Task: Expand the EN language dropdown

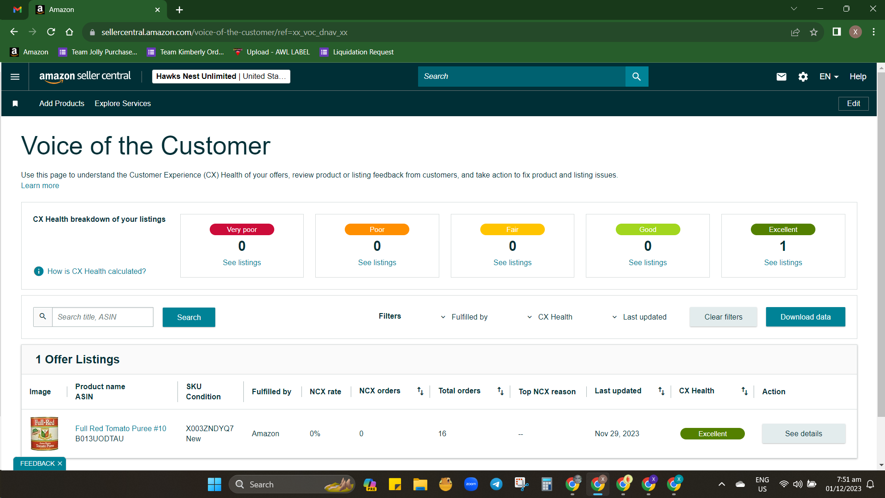Action: coord(829,77)
